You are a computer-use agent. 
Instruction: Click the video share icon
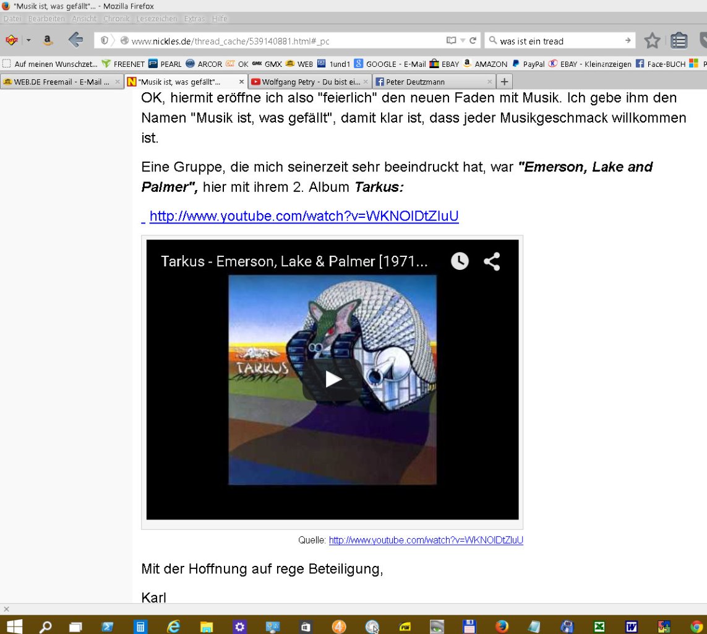pos(492,261)
